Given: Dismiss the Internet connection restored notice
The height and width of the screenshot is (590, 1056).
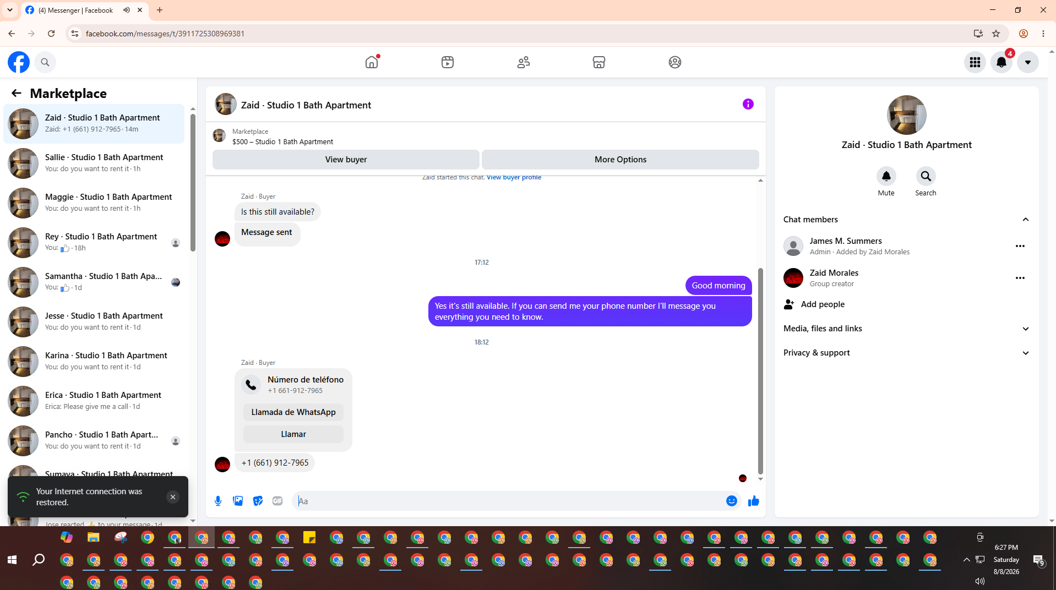Looking at the screenshot, I should point(173,497).
